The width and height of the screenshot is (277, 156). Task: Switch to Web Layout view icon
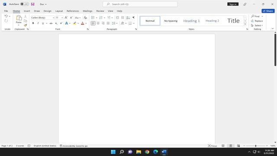pyautogui.click(x=238, y=146)
